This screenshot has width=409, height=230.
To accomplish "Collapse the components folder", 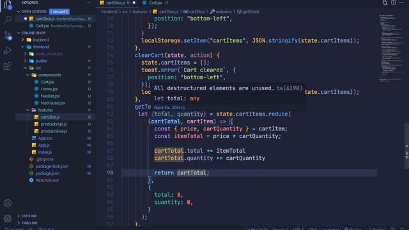I will tap(28, 75).
